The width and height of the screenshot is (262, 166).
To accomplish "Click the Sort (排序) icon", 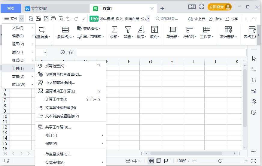I will click(x=141, y=29).
